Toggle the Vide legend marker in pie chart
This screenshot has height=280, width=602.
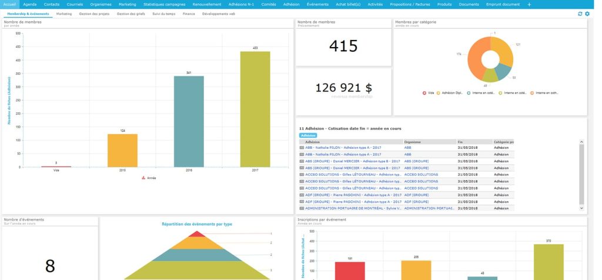coord(424,93)
